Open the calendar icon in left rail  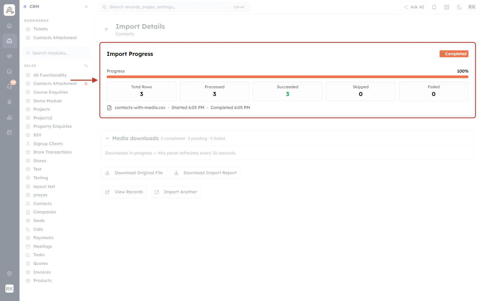click(9, 132)
